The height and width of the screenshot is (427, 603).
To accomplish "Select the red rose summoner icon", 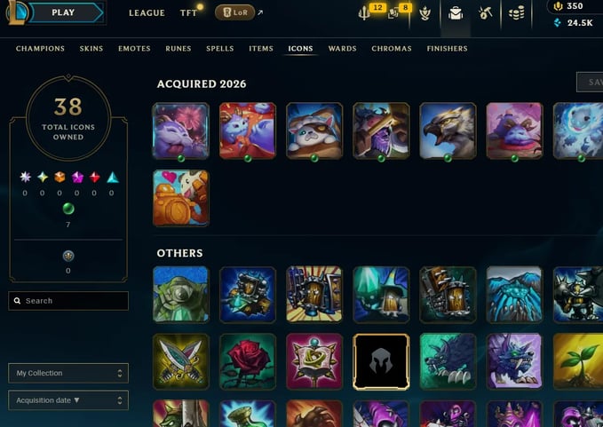I will point(248,361).
